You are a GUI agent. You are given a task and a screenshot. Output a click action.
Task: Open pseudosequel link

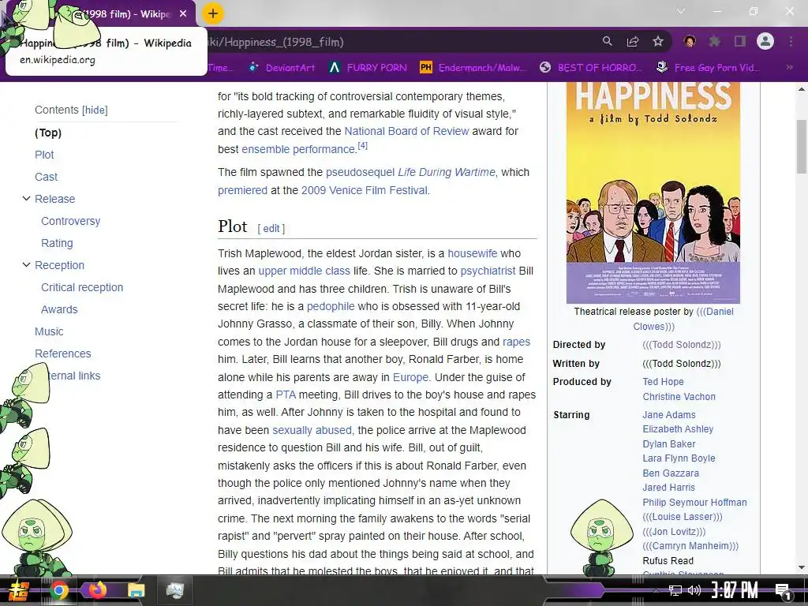tap(360, 172)
